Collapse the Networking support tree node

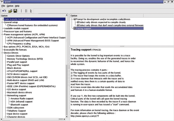(6, 95)
